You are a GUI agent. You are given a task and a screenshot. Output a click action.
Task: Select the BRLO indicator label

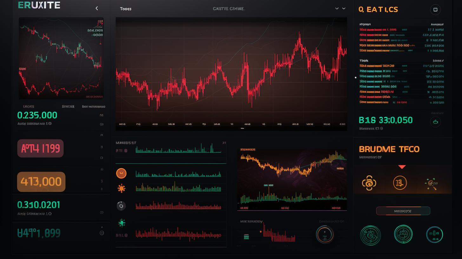(x=122, y=236)
